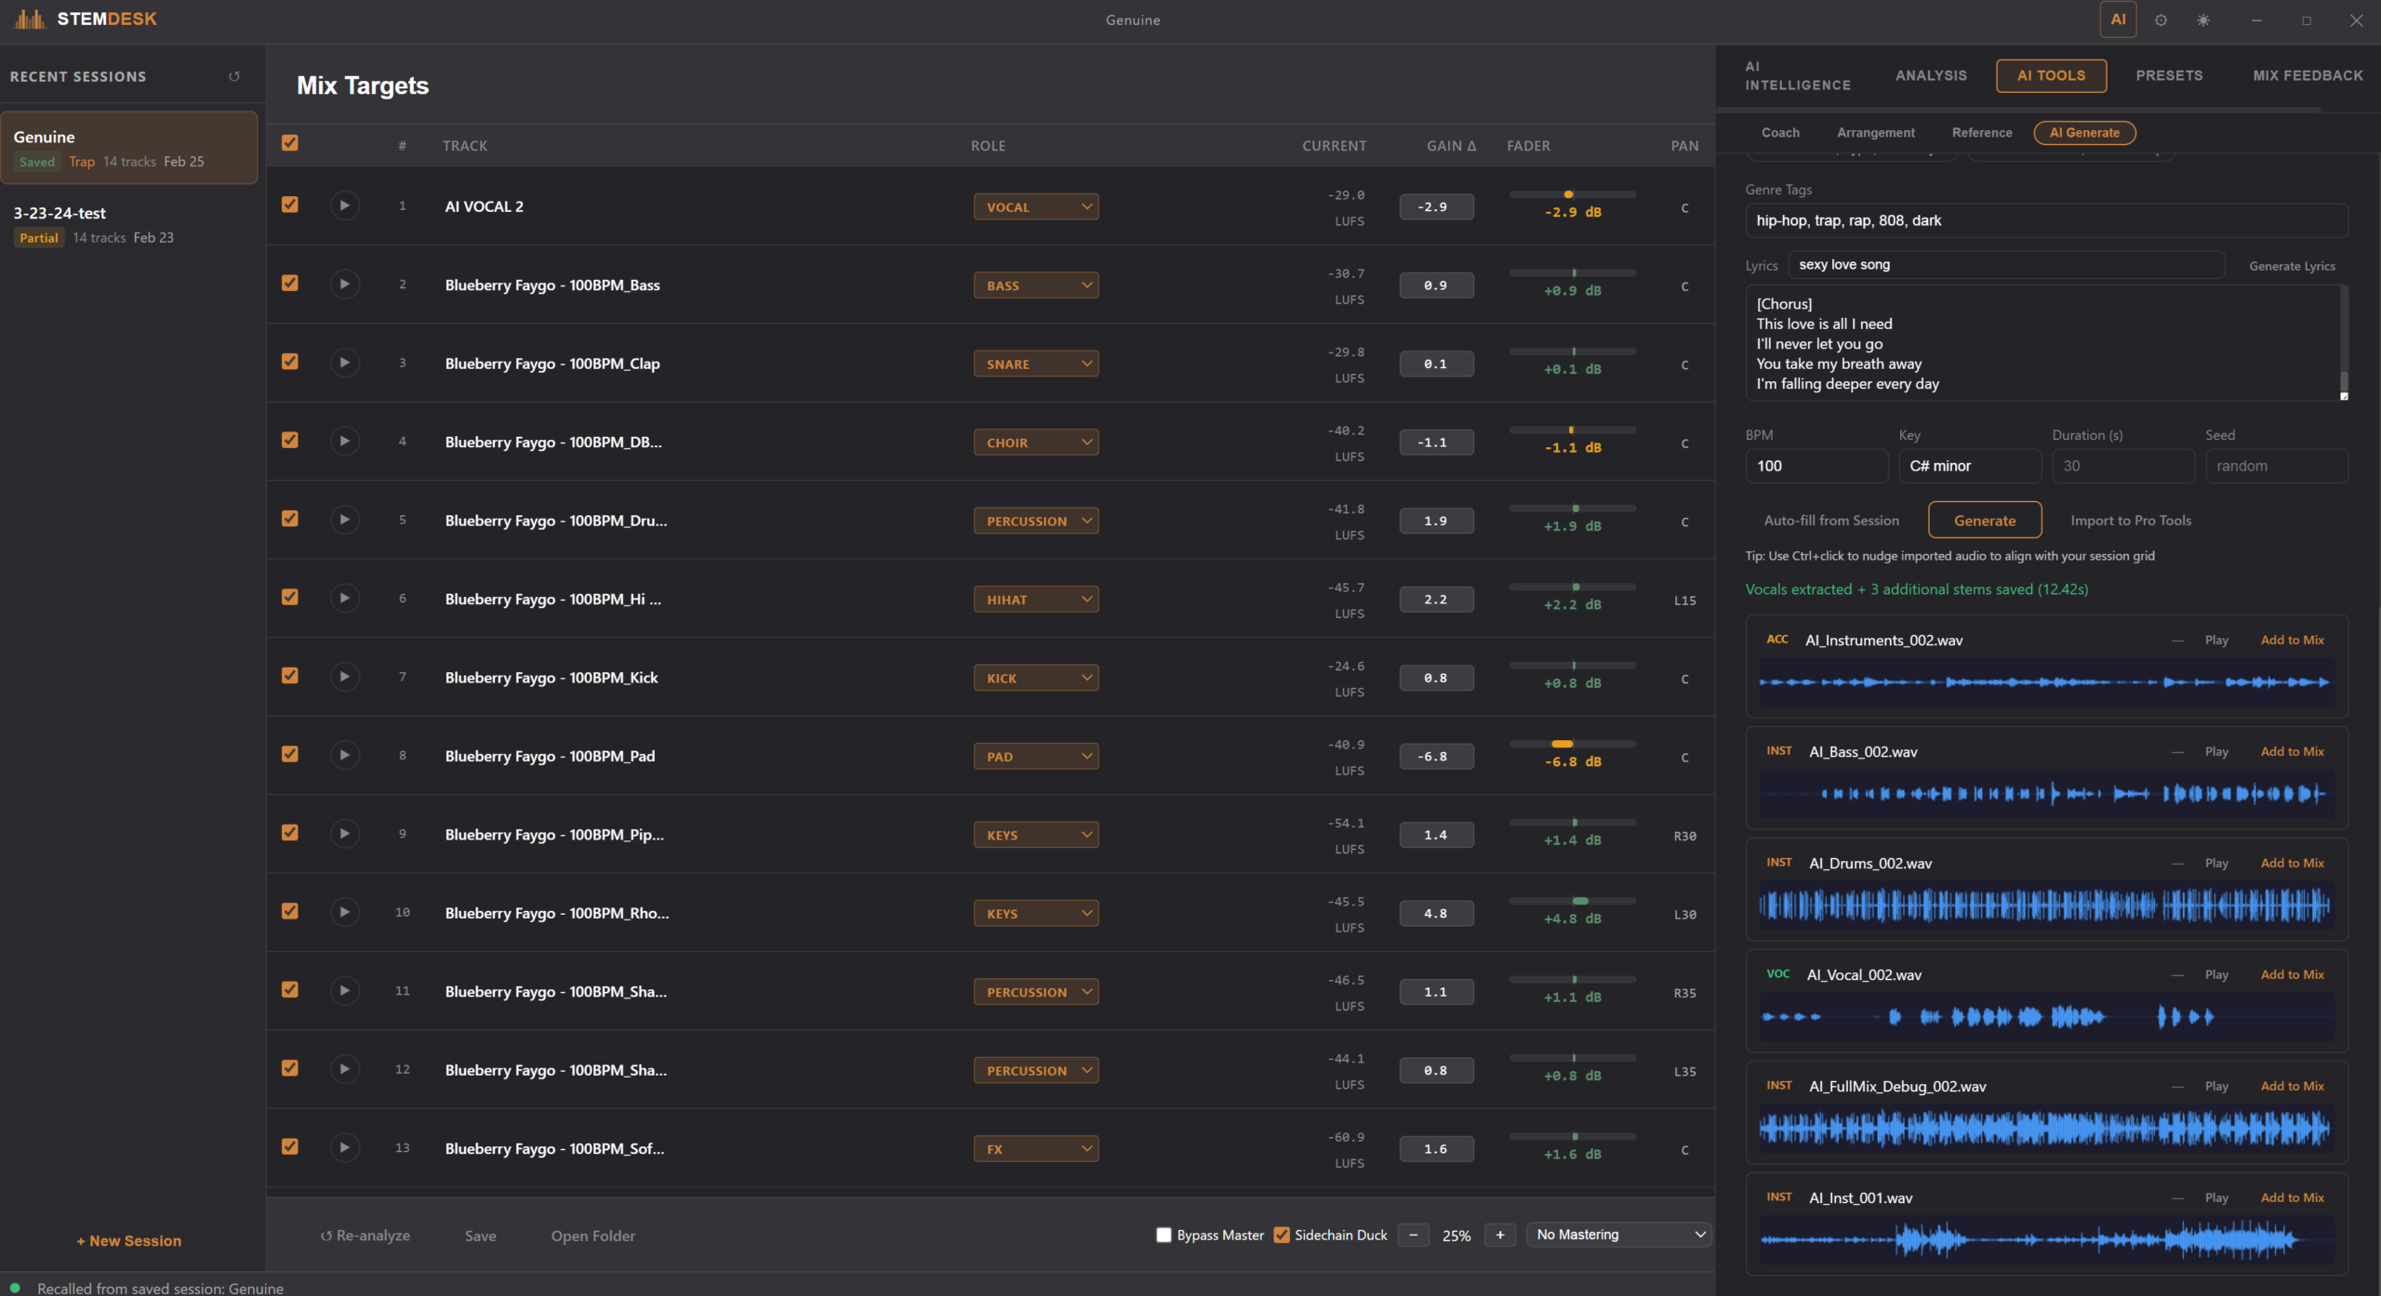Refresh recent sessions list icon
This screenshot has width=2381, height=1296.
[234, 76]
